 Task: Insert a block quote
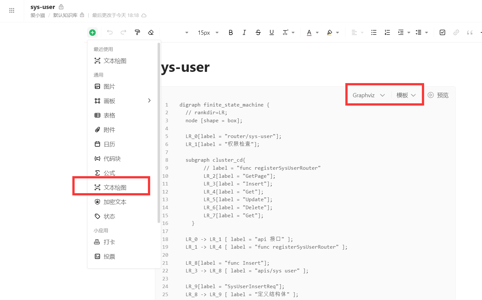470,32
